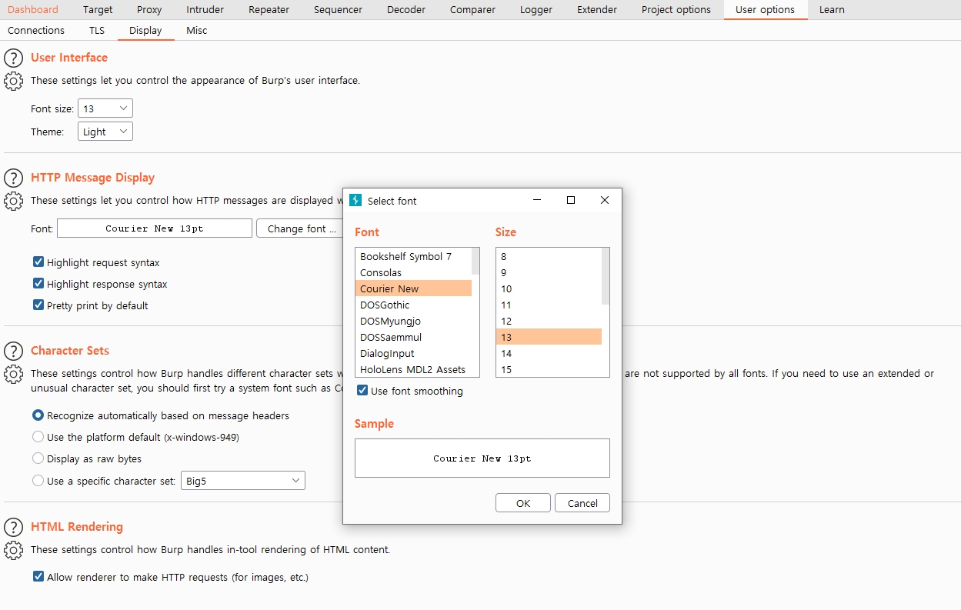
Task: Open the User Interface settings gear
Action: [13, 80]
